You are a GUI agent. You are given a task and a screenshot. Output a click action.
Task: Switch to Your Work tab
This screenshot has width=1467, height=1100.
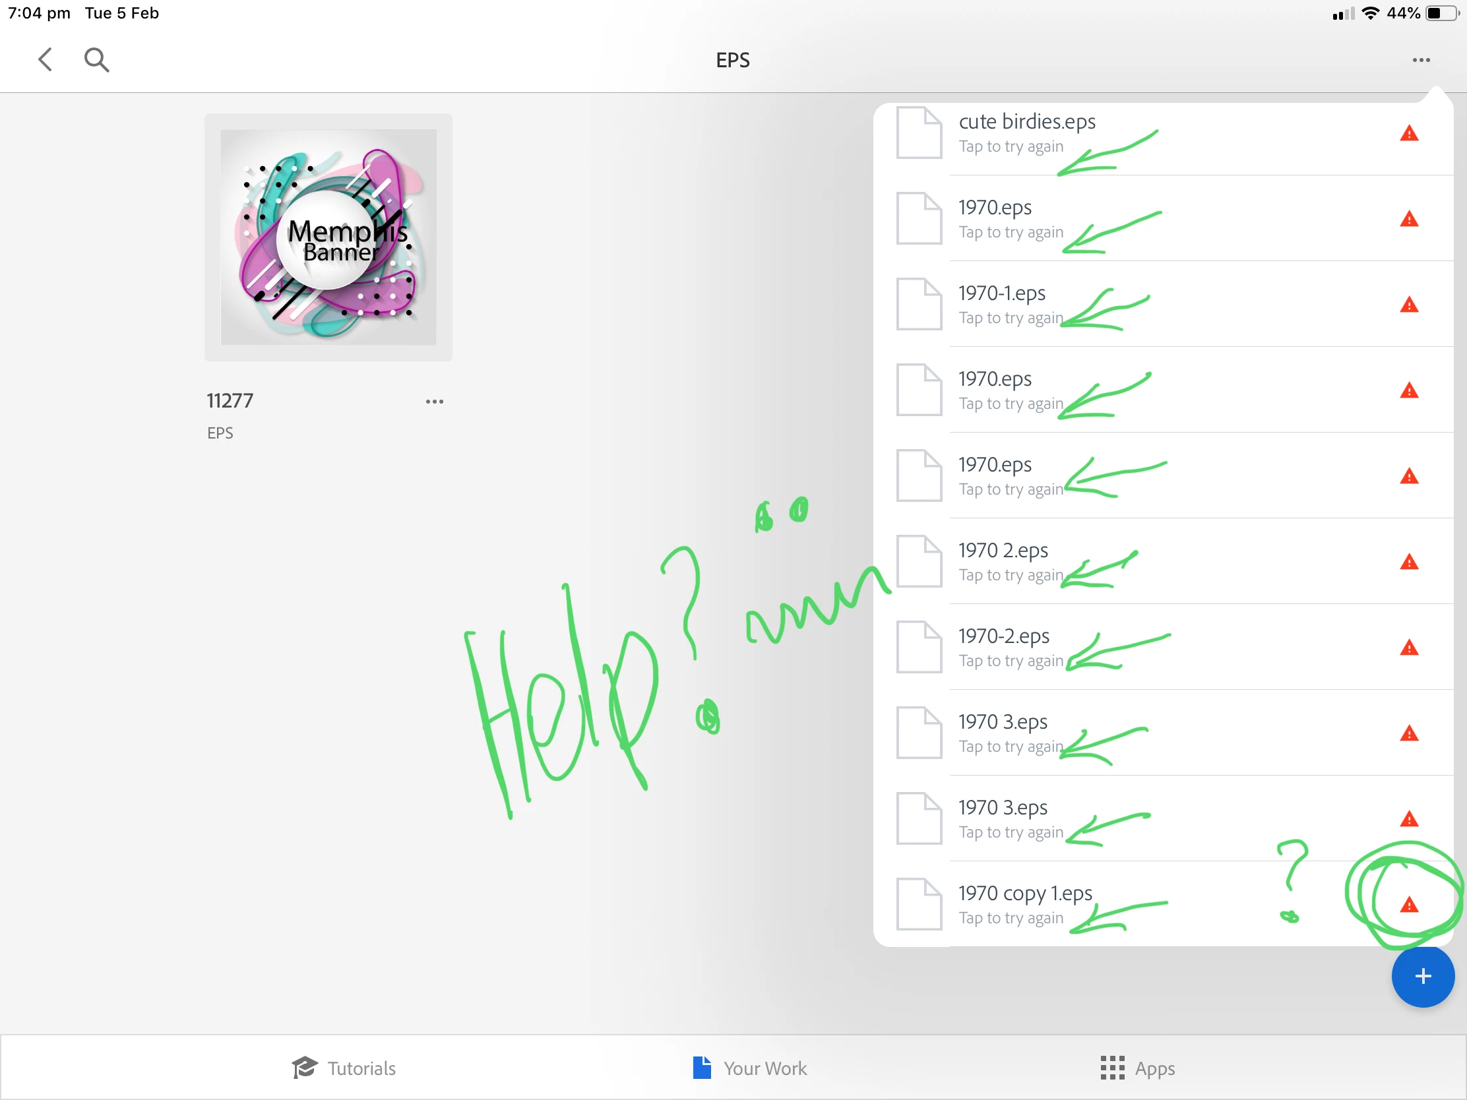tap(749, 1068)
